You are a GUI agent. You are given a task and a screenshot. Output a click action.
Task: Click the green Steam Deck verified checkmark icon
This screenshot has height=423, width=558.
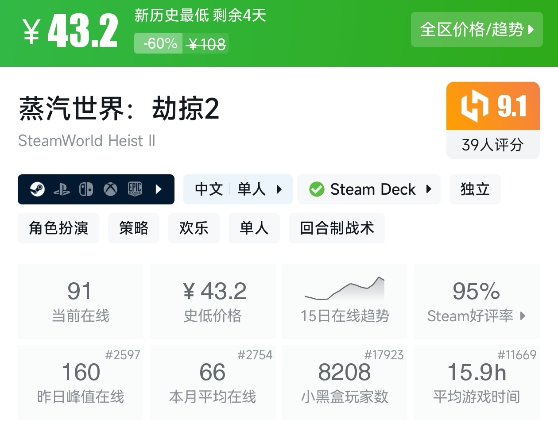point(316,189)
